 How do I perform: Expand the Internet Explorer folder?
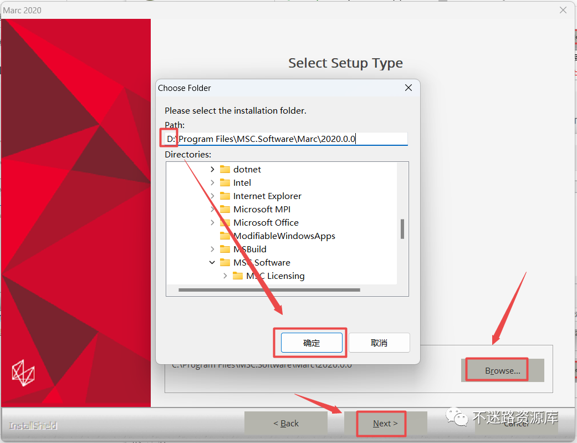212,196
